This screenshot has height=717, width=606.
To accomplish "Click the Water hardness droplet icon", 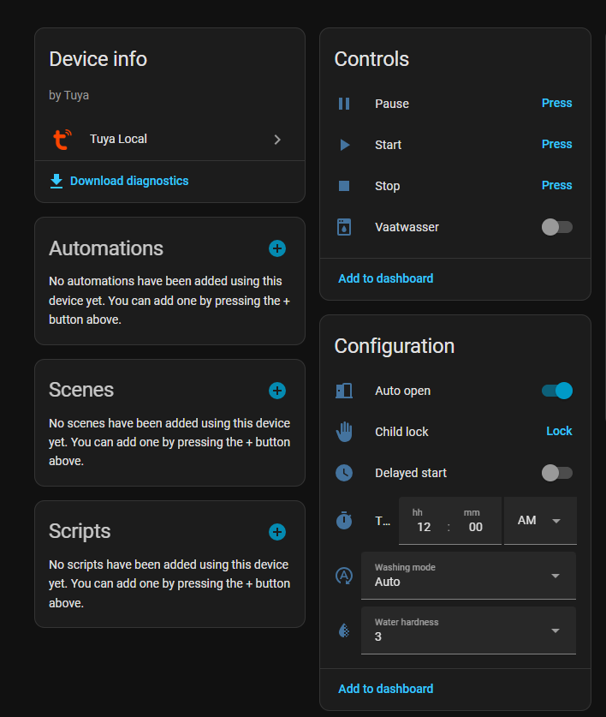I will coord(344,630).
